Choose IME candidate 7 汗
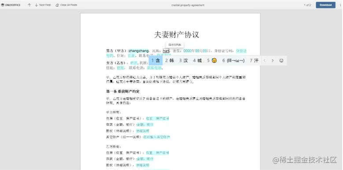This screenshot has width=343, height=170. (x=254, y=61)
